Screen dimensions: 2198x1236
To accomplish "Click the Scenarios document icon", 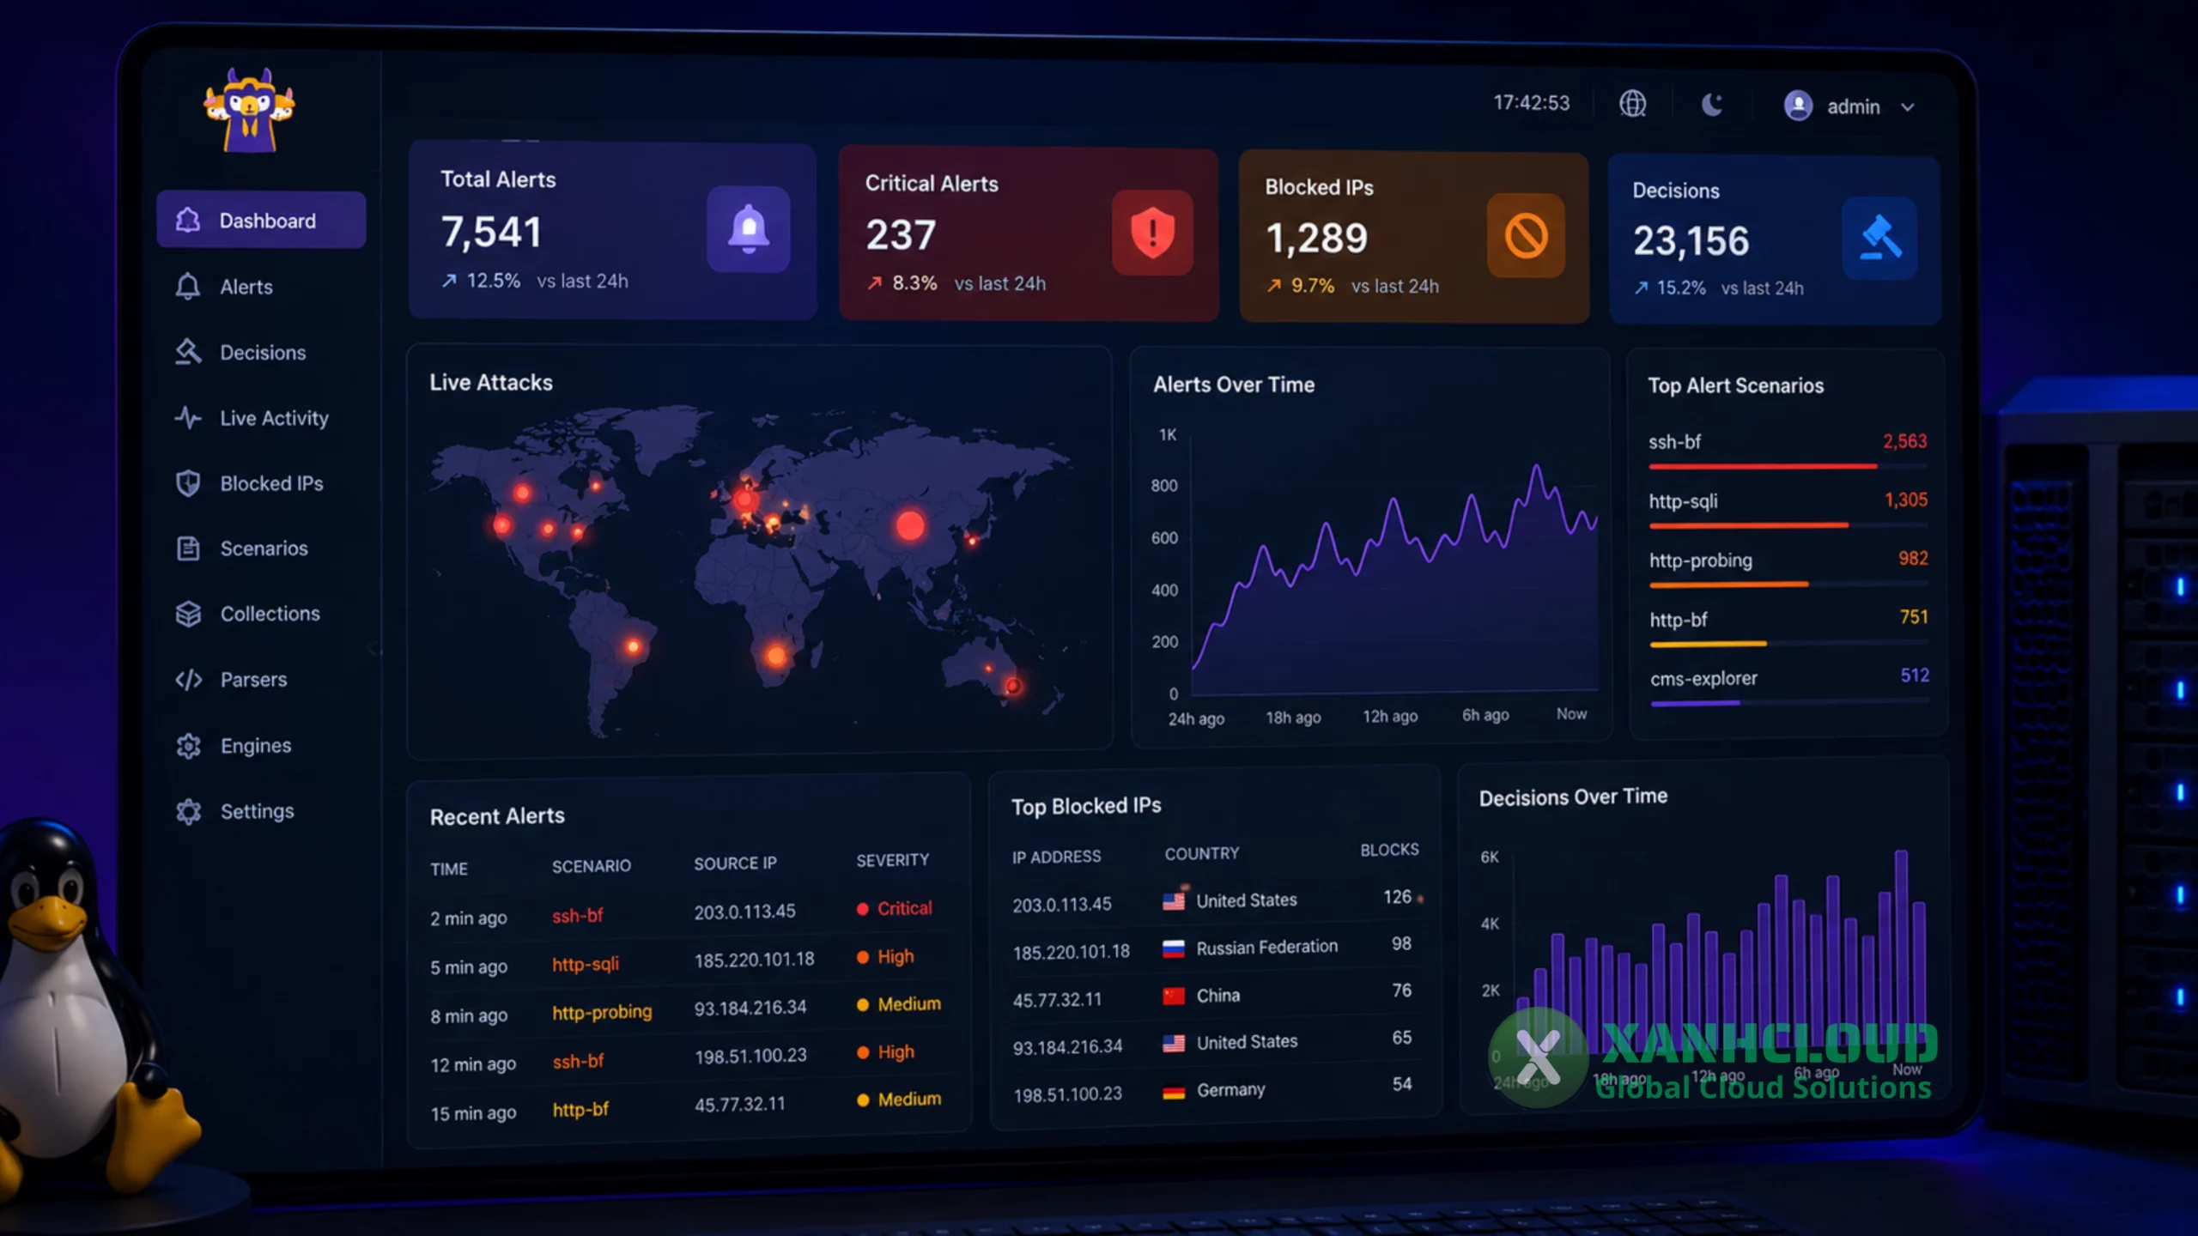I will [188, 548].
